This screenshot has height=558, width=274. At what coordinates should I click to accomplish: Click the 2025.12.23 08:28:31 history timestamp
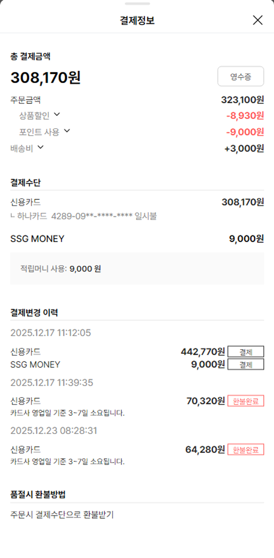pyautogui.click(x=54, y=431)
